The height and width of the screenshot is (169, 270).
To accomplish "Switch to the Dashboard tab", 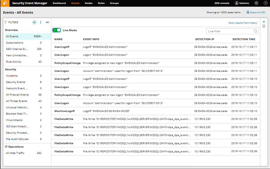I will click(59, 3).
